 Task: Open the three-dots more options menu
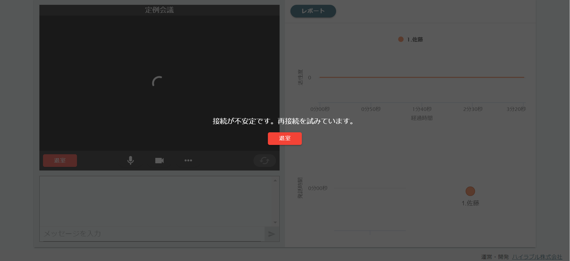[x=188, y=161]
